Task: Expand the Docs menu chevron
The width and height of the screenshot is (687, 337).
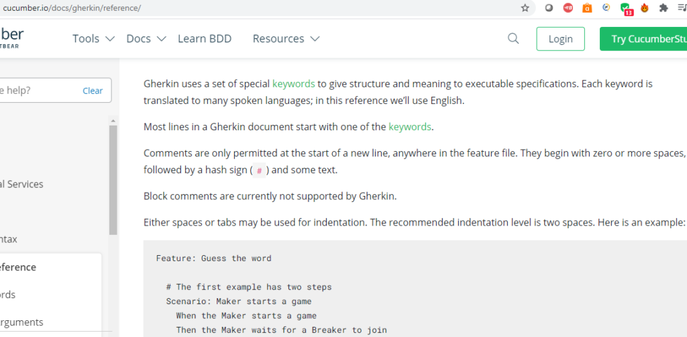Action: 161,39
